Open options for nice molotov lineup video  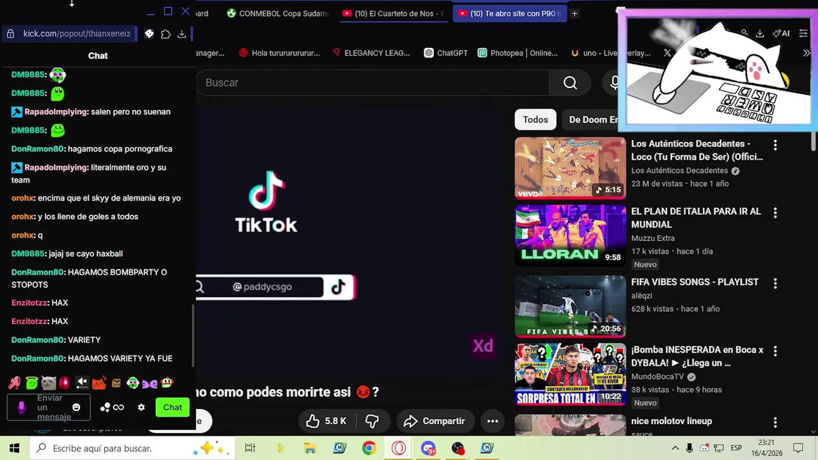[775, 422]
